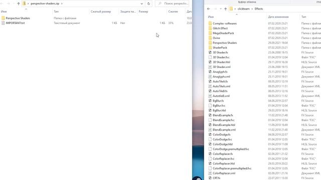Sort the Effects window by Тип column
The image size is (321, 180).
(x=303, y=16)
